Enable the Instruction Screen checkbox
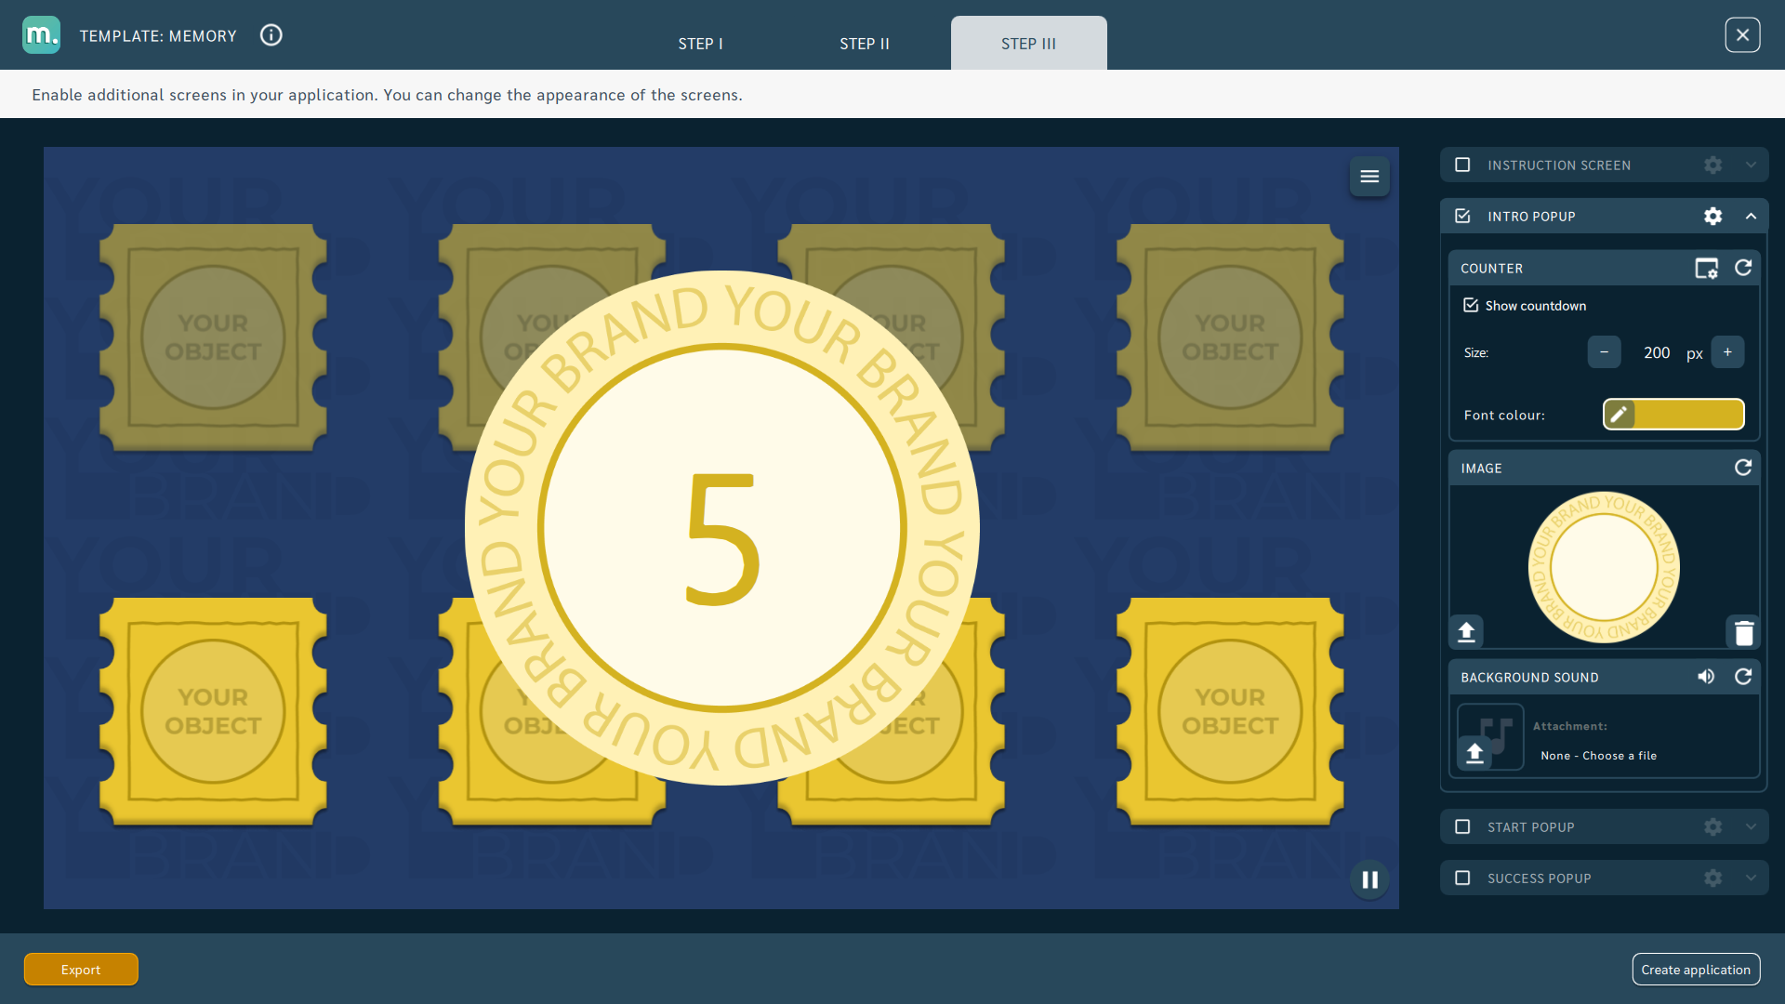The height and width of the screenshot is (1004, 1785). coord(1462,165)
